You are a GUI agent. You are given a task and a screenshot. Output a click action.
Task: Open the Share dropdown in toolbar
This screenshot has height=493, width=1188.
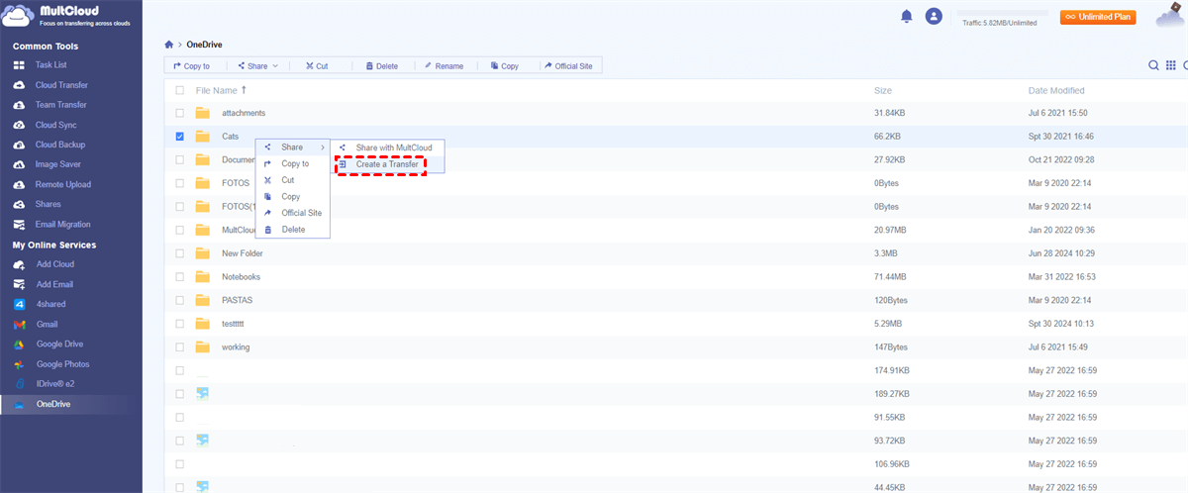tap(257, 66)
